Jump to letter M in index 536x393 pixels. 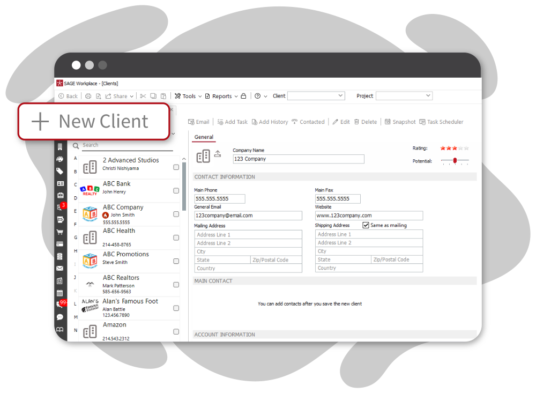76,317
